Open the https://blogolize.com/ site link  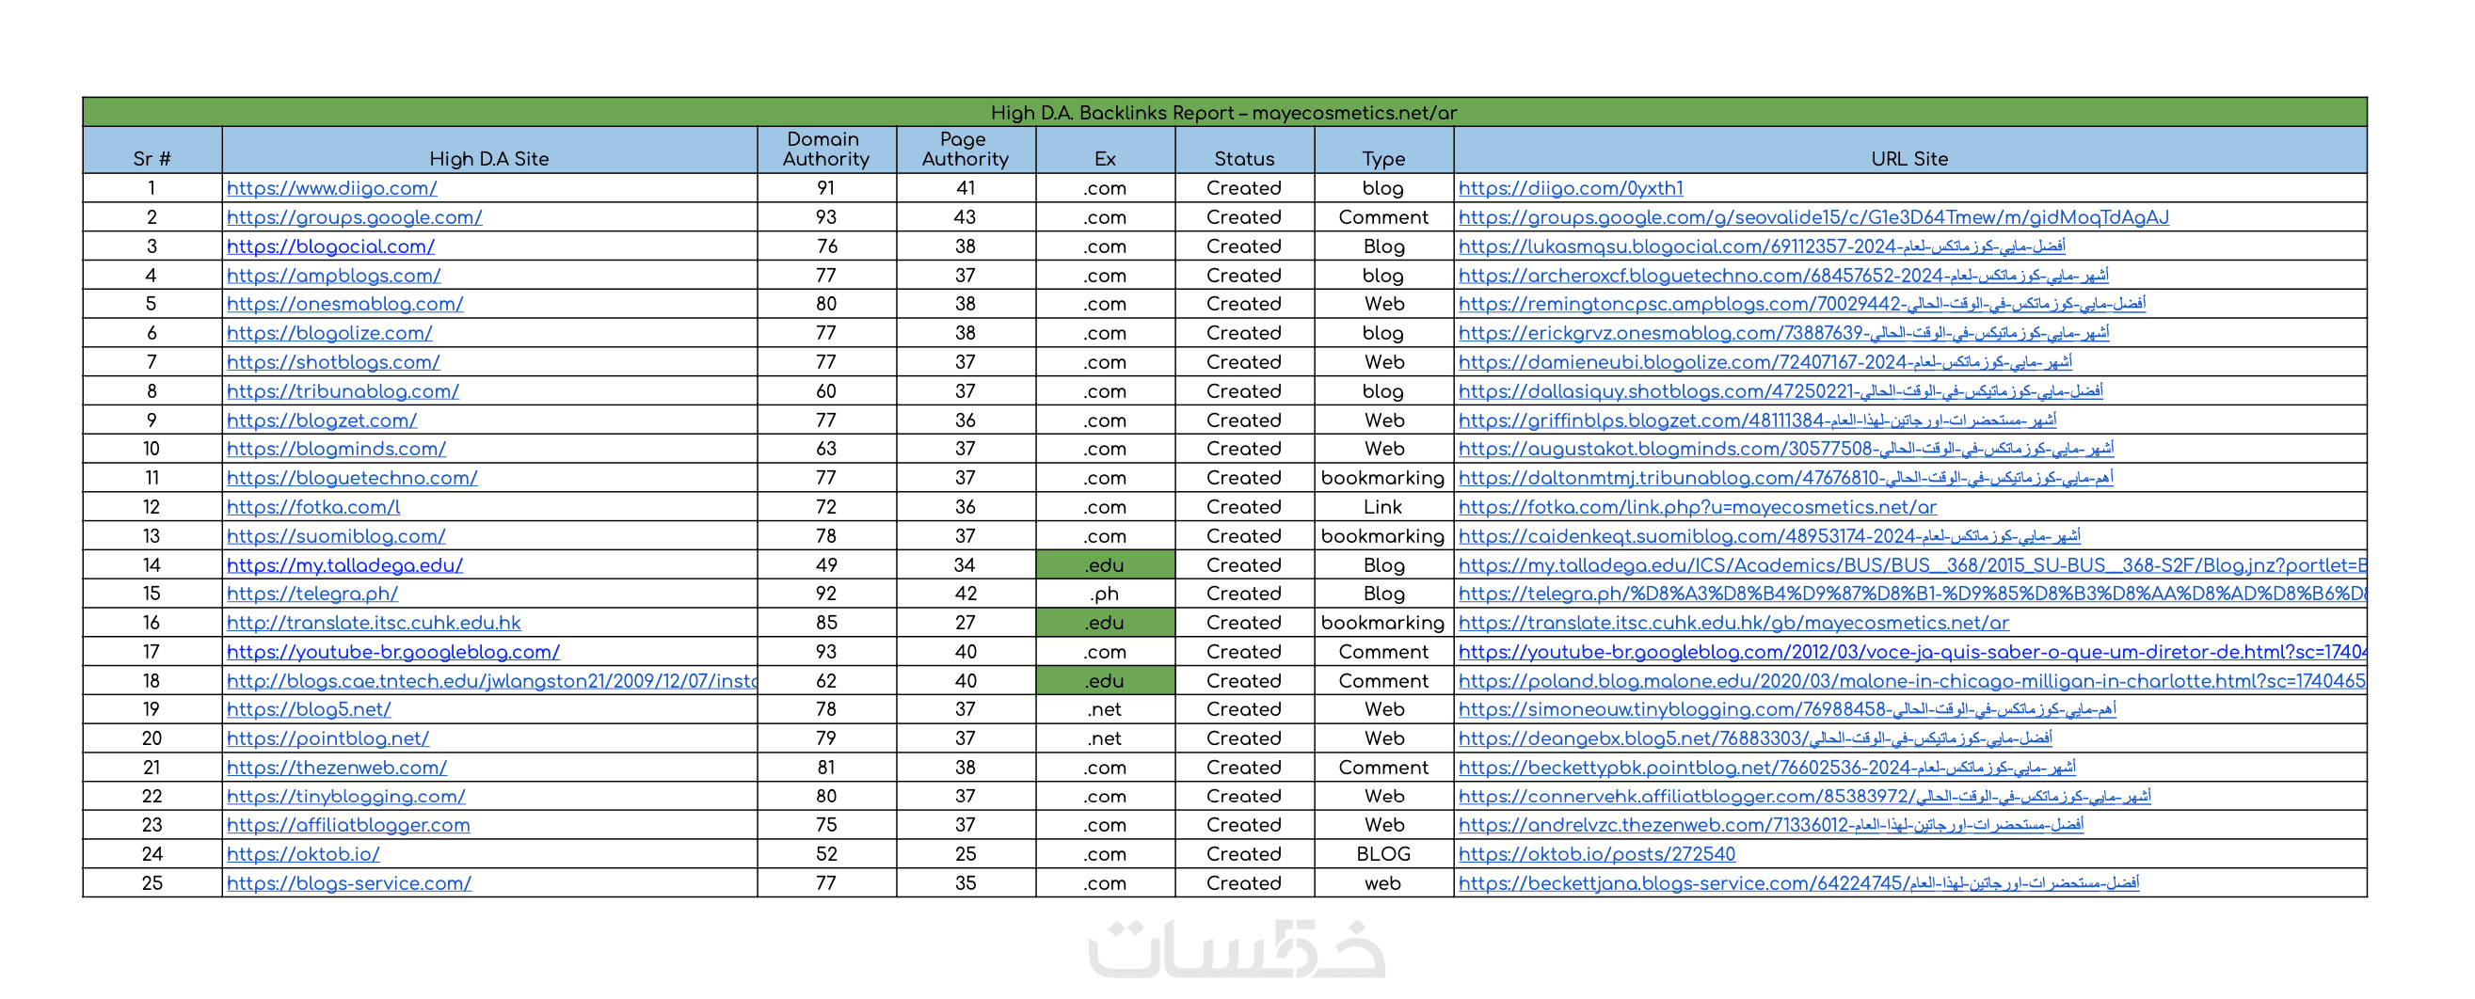point(329,333)
